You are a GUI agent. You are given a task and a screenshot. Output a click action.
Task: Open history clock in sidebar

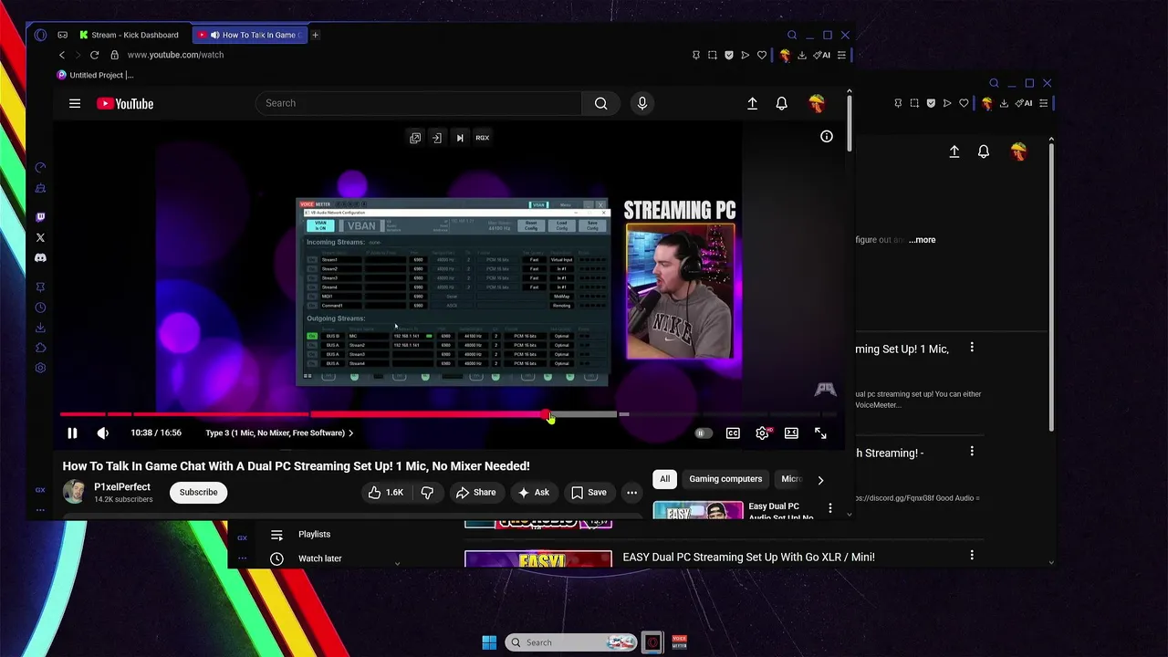pos(40,308)
